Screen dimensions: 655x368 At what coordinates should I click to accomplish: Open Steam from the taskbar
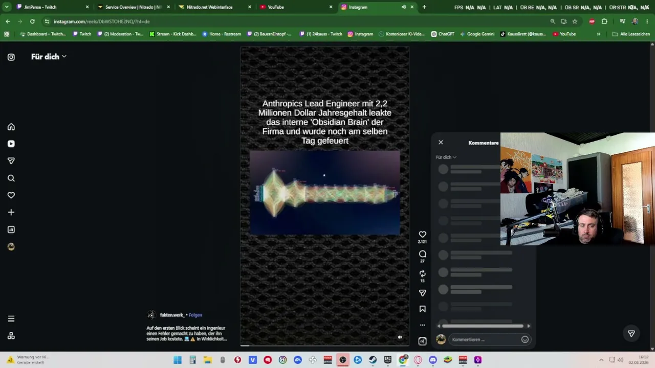coord(373,360)
